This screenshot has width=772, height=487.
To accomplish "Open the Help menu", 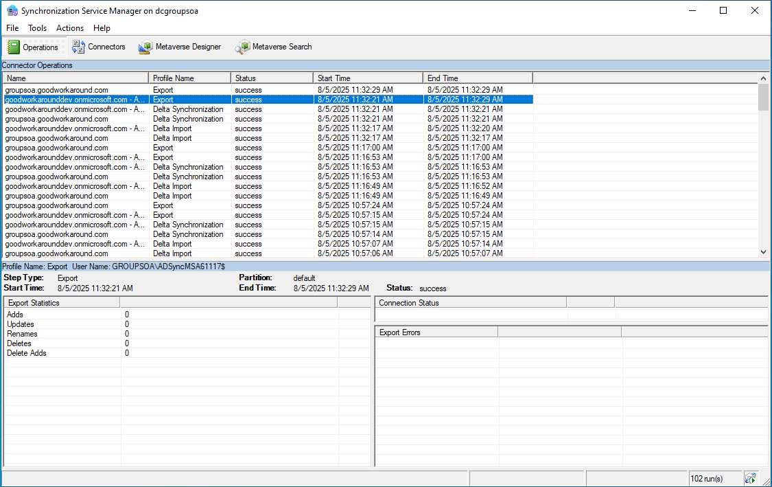I will pos(102,28).
